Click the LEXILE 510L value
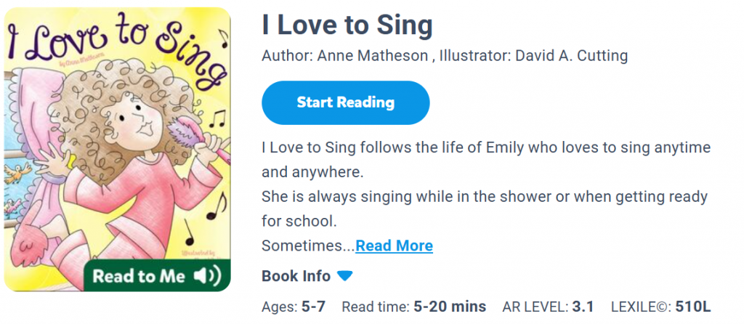The height and width of the screenshot is (324, 744). (692, 307)
